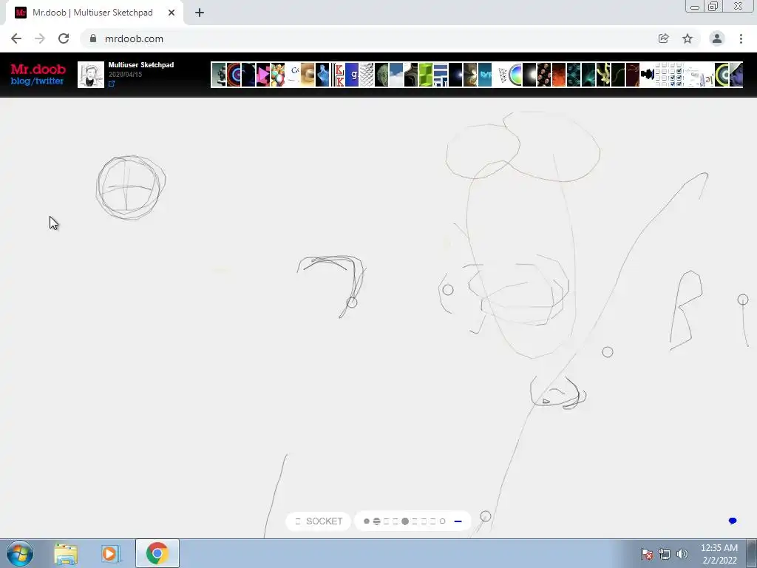Open the yellow-green concentric circle thumbnail
757x568 pixels.
point(722,75)
